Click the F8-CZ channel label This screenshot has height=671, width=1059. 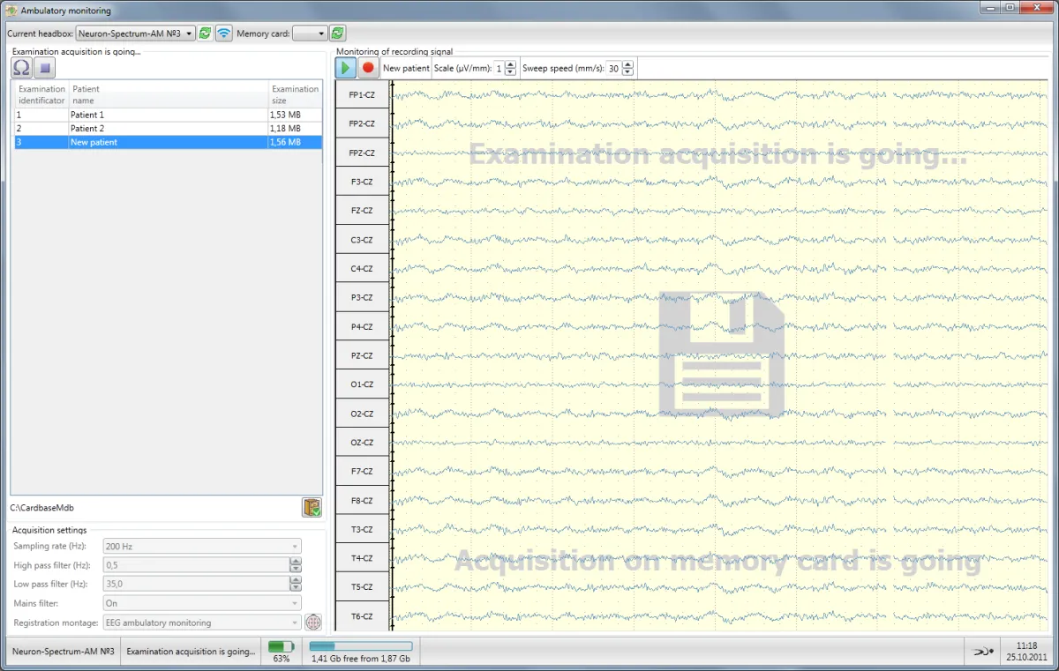click(362, 500)
